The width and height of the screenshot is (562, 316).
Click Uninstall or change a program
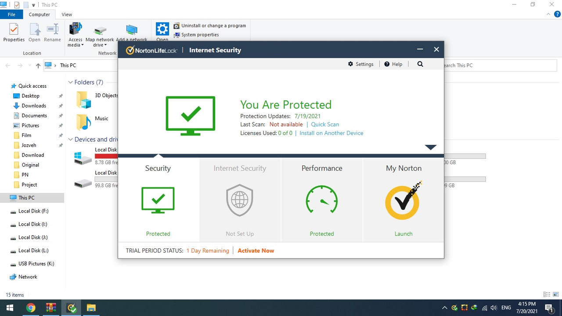pyautogui.click(x=209, y=26)
